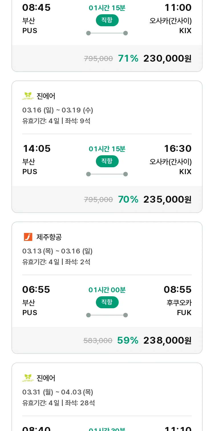Tap the 71% discount label
The width and height of the screenshot is (214, 431).
[128, 59]
